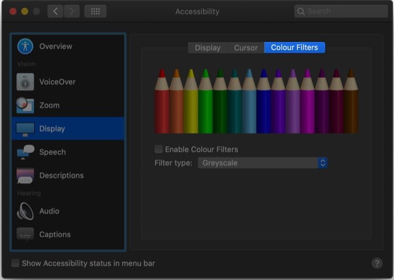Open Audio settings via speaker icon
Screen dimensions: 394x280
(25, 211)
